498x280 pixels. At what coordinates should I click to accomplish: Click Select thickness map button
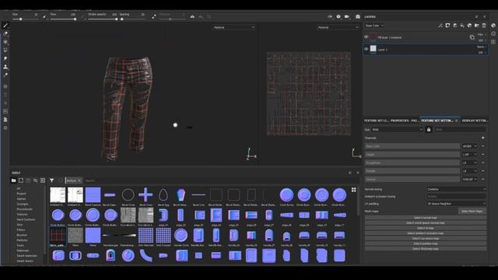[x=426, y=249]
